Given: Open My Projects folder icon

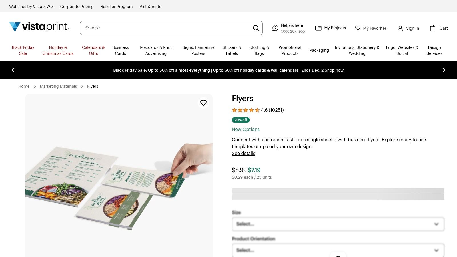Looking at the screenshot, I should (318, 28).
